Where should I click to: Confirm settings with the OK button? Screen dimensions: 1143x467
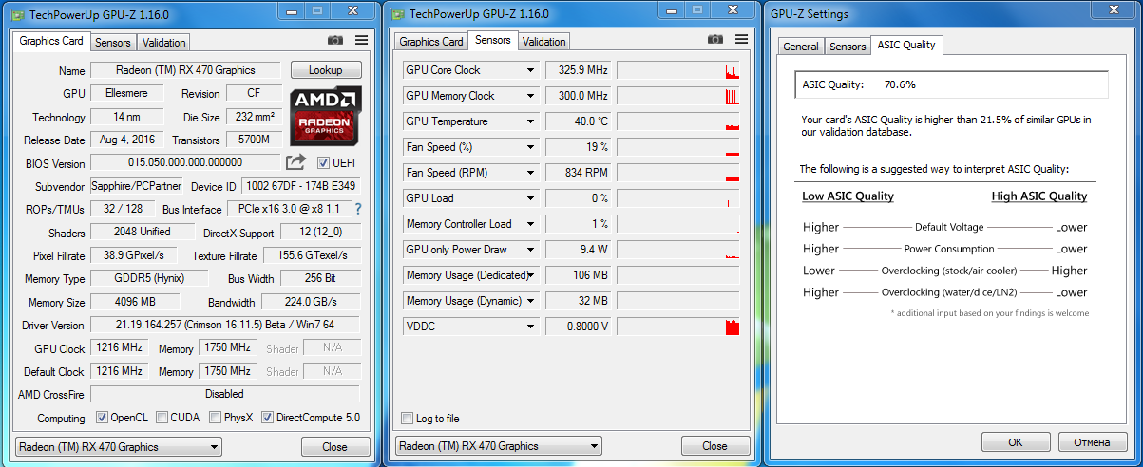pos(1016,442)
